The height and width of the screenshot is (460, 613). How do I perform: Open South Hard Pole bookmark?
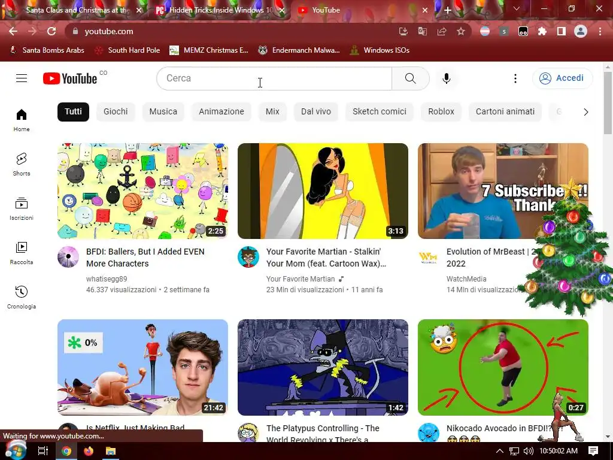(x=128, y=50)
